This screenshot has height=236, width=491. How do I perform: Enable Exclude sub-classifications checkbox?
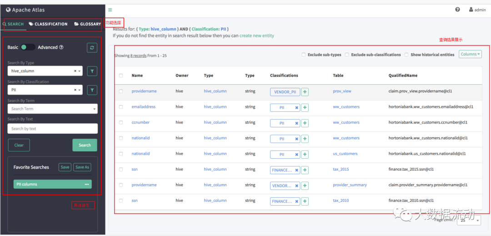tap(347, 55)
